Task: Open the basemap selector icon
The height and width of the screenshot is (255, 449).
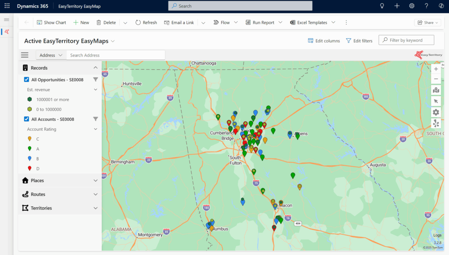Action: [435, 90]
